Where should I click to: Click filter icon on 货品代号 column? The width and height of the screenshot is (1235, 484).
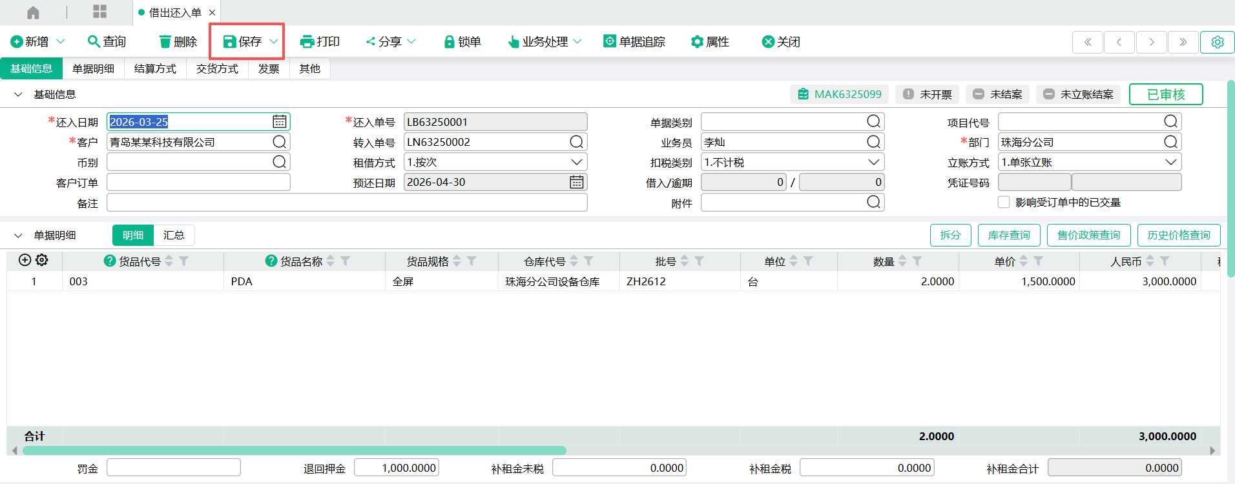184,261
